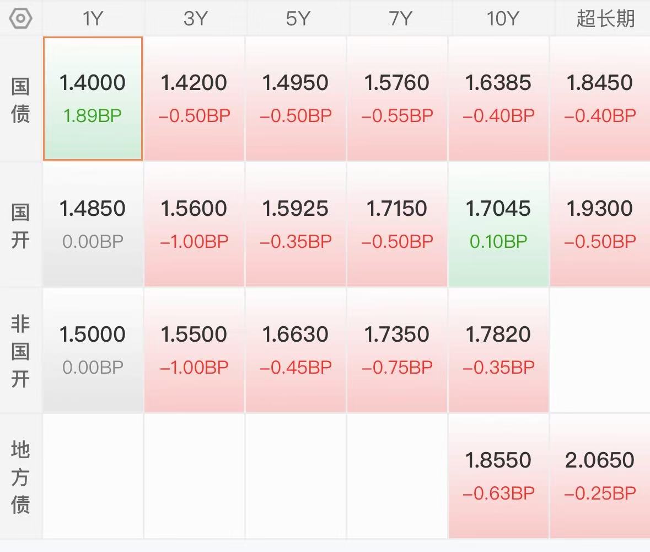Open the 地方债 10Y cell showing 1.8550
Viewport: 650px width, 552px height.
tap(498, 476)
